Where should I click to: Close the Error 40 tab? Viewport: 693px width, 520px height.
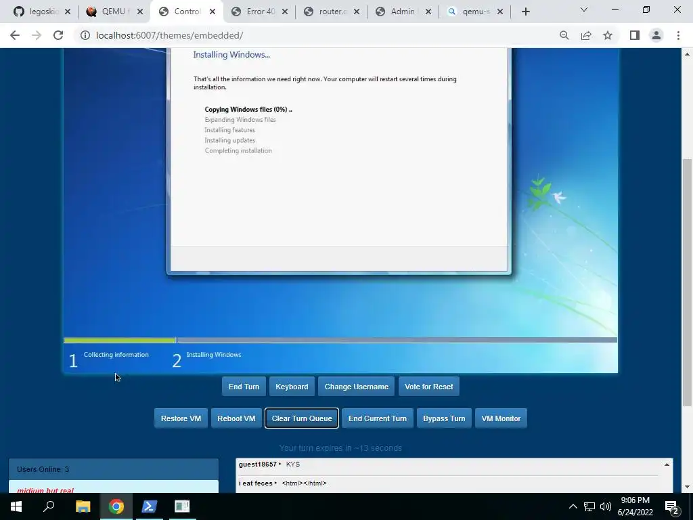click(x=285, y=12)
